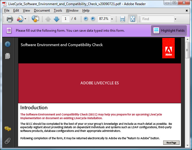The height and width of the screenshot is (150, 192).
Task: Open the blue info panel icon
Action: [x=8, y=44]
